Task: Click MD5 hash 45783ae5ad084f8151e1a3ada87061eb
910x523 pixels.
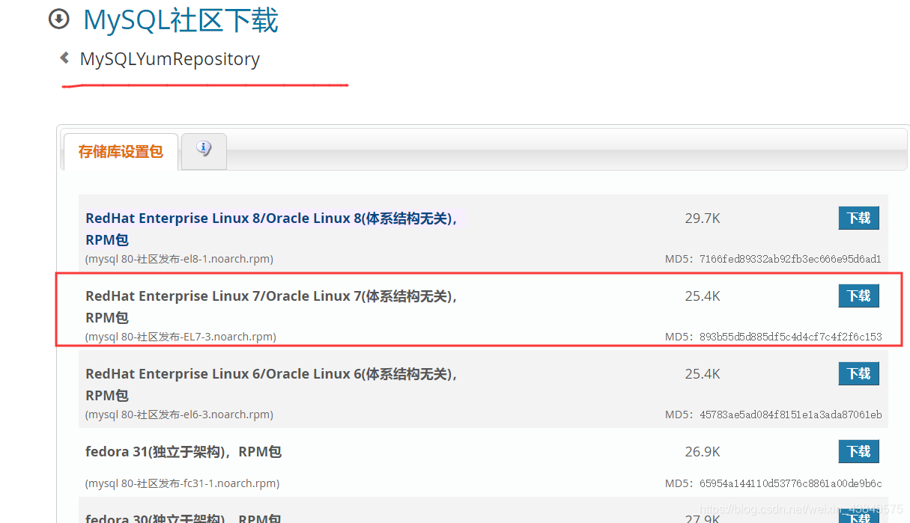Action: [790, 415]
